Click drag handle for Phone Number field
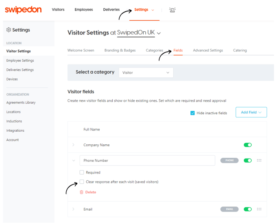This screenshot has width=280, height=224. (x=259, y=160)
